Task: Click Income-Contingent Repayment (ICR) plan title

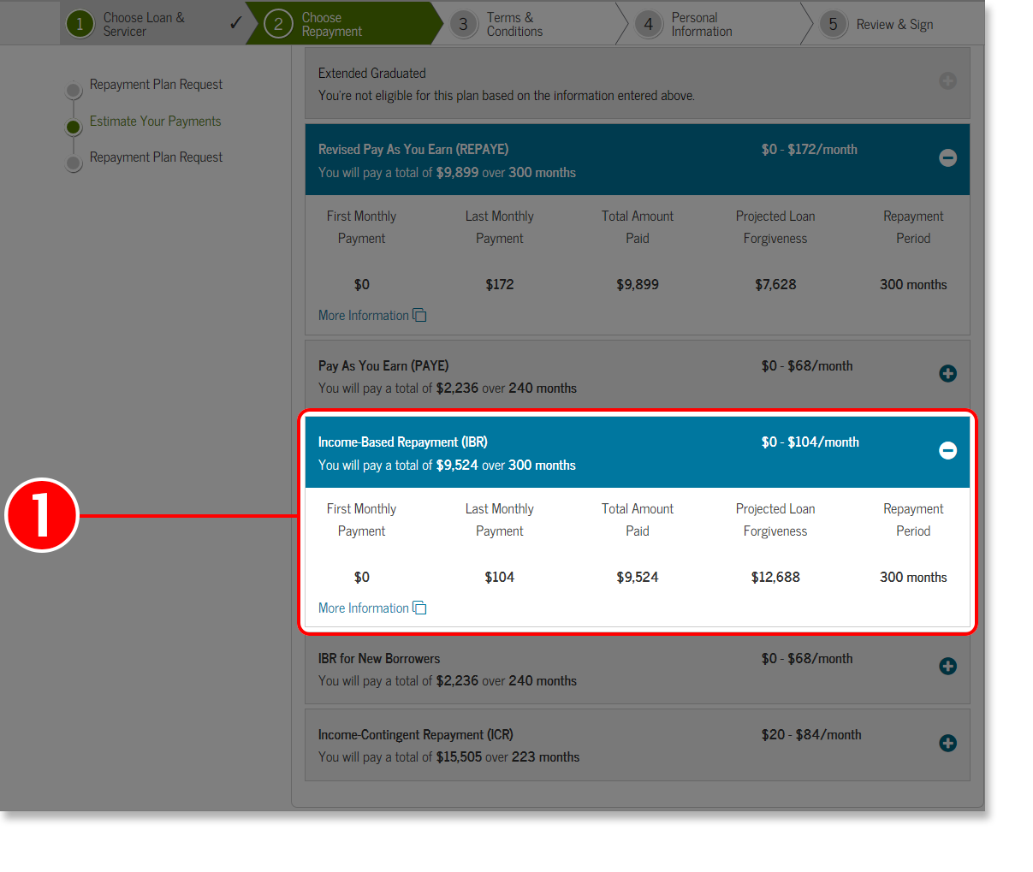Action: [416, 734]
